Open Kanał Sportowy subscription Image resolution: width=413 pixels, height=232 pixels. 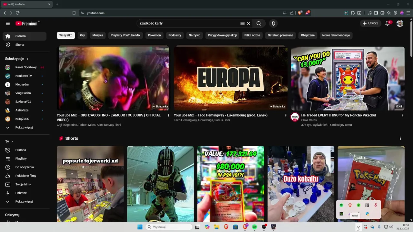pyautogui.click(x=24, y=67)
